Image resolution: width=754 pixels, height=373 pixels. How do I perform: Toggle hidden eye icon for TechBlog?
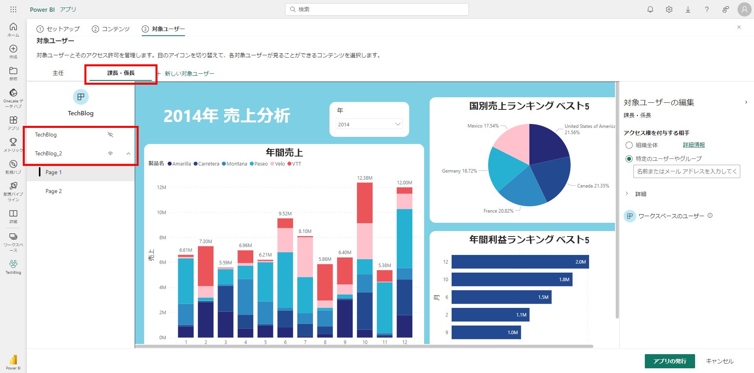(110, 135)
